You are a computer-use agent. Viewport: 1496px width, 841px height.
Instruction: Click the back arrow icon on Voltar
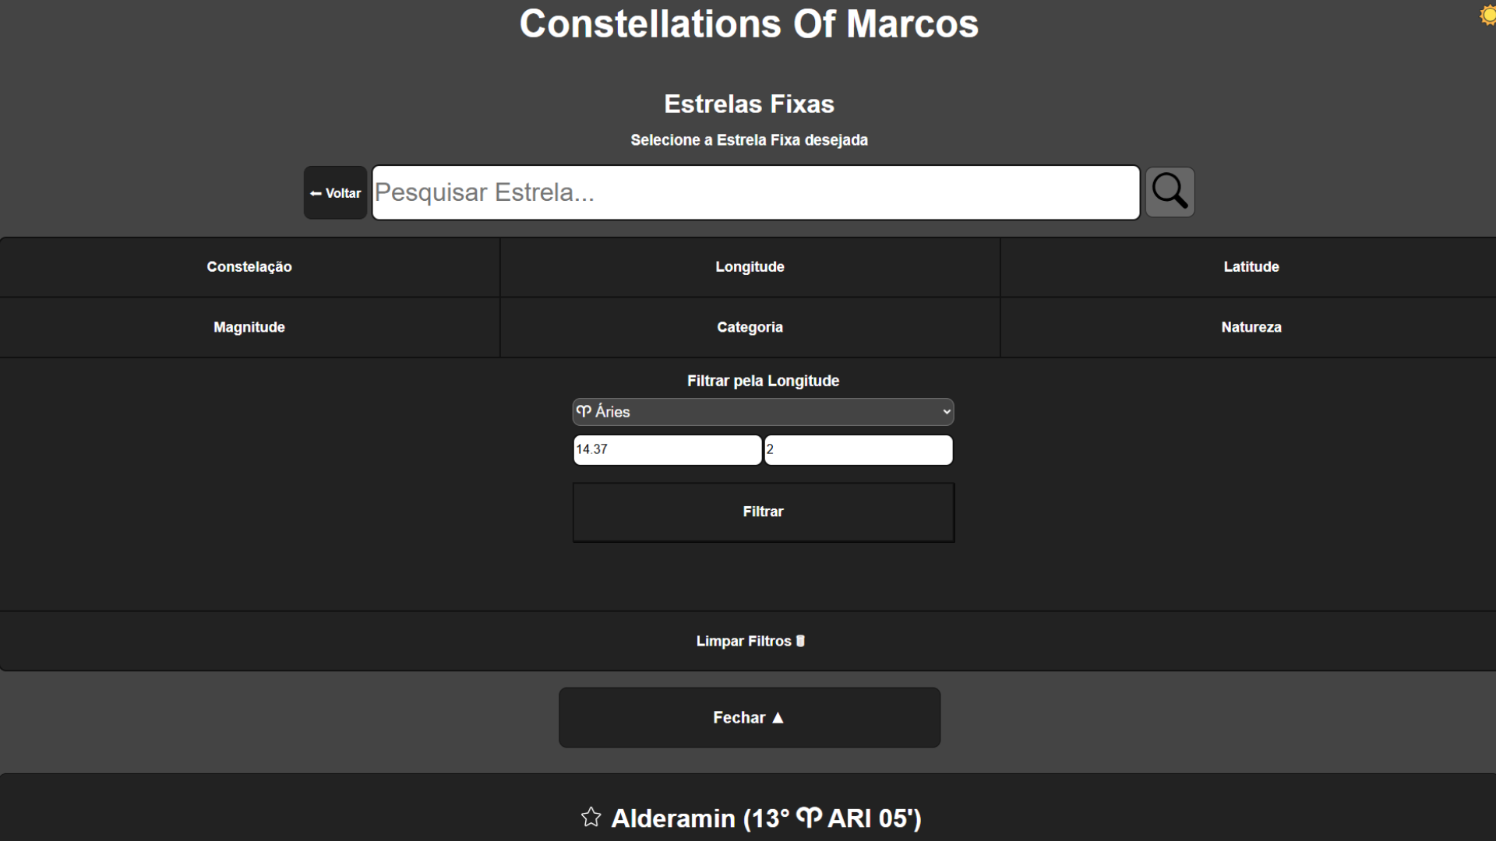[x=316, y=192]
